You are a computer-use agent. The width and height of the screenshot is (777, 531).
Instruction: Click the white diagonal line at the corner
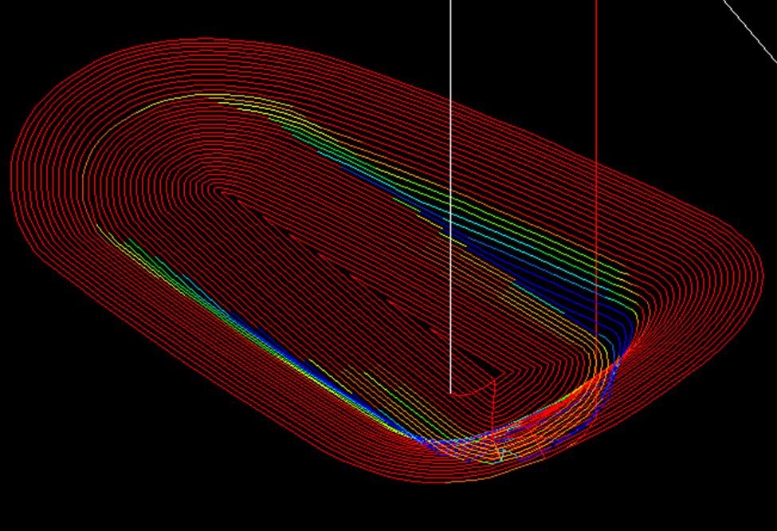coord(750,31)
